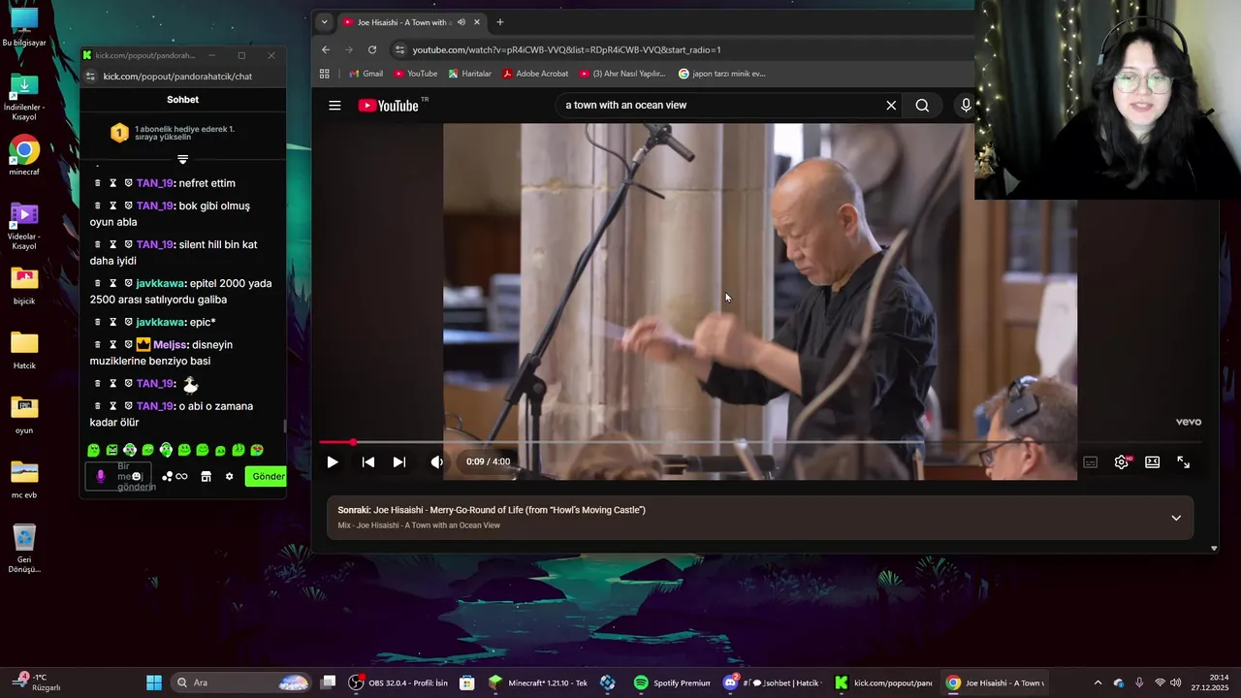Click the Sohbet chat header in Kick
Viewport: 1241px width, 698px height.
pos(182,100)
